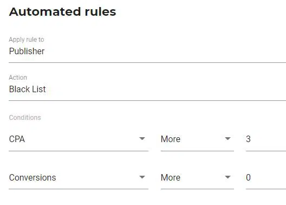Click the underline below the Conversions field

coord(79,189)
